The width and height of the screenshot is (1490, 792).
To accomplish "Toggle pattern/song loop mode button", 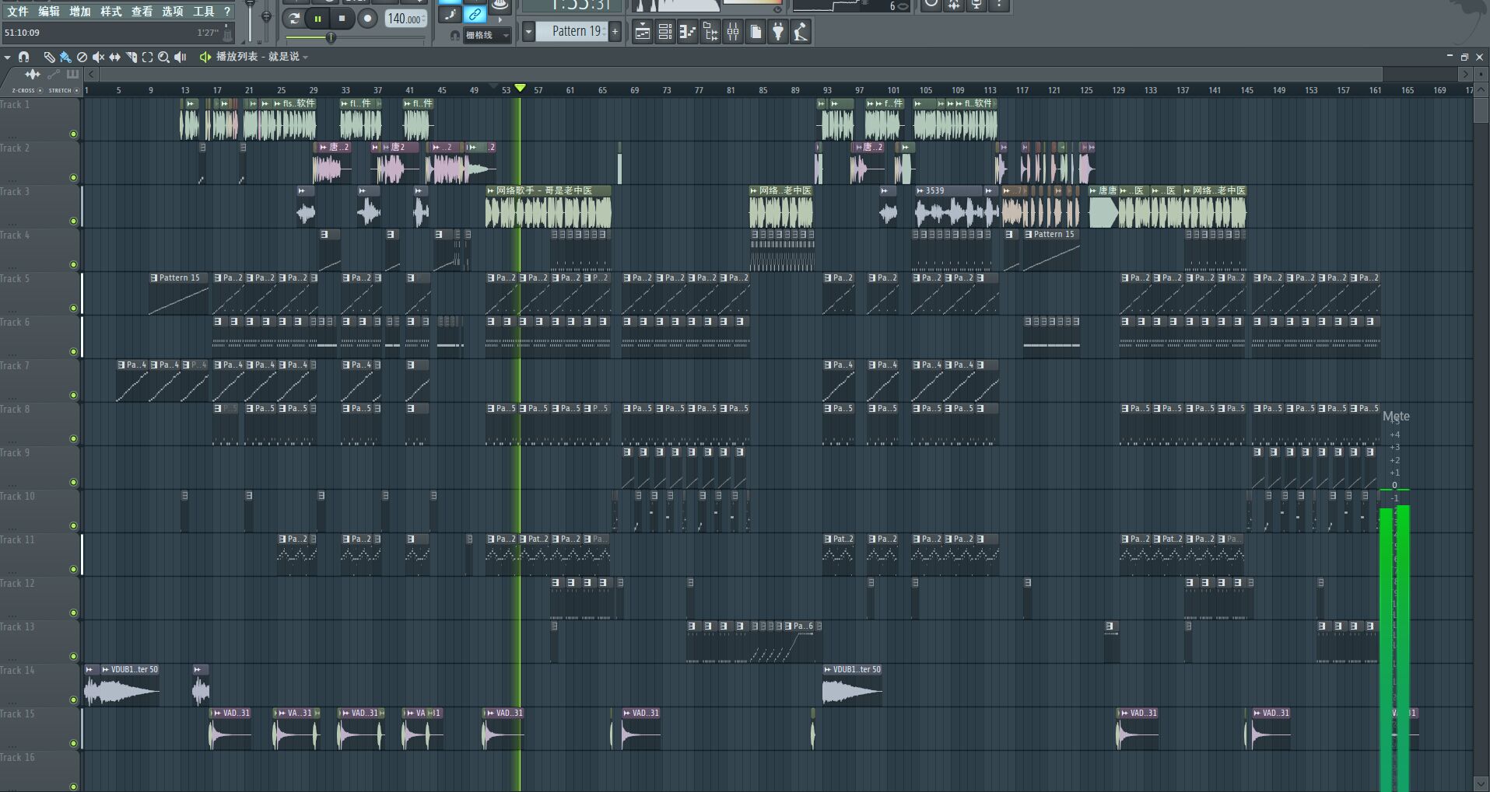I will (293, 19).
